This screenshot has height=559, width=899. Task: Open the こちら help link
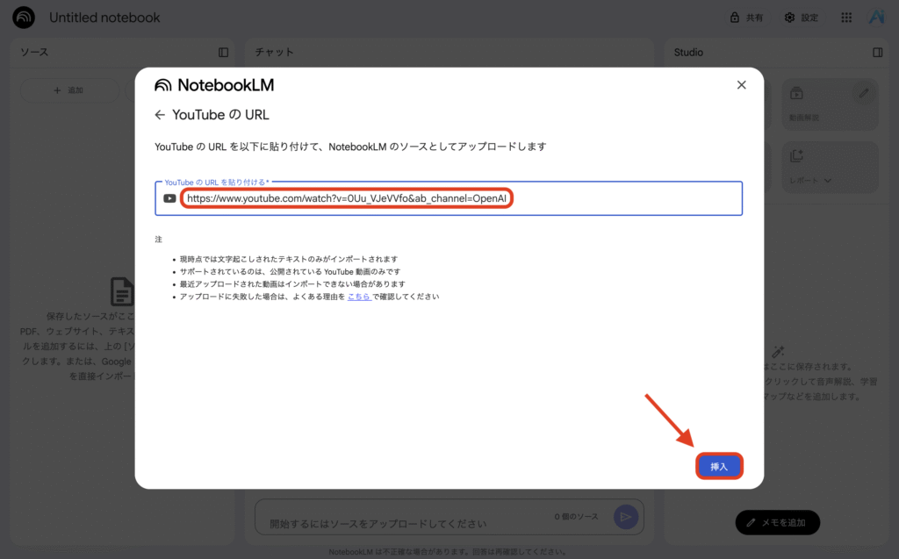click(359, 297)
